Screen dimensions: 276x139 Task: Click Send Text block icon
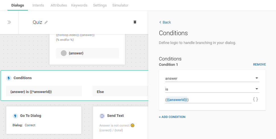click(x=102, y=116)
